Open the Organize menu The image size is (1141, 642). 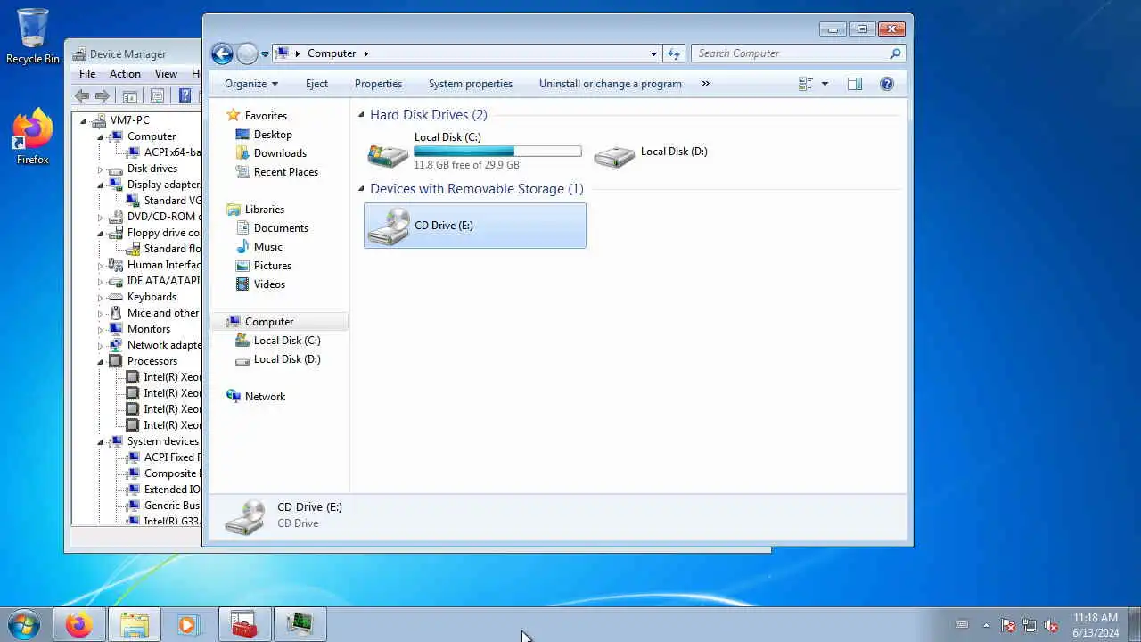251,84
